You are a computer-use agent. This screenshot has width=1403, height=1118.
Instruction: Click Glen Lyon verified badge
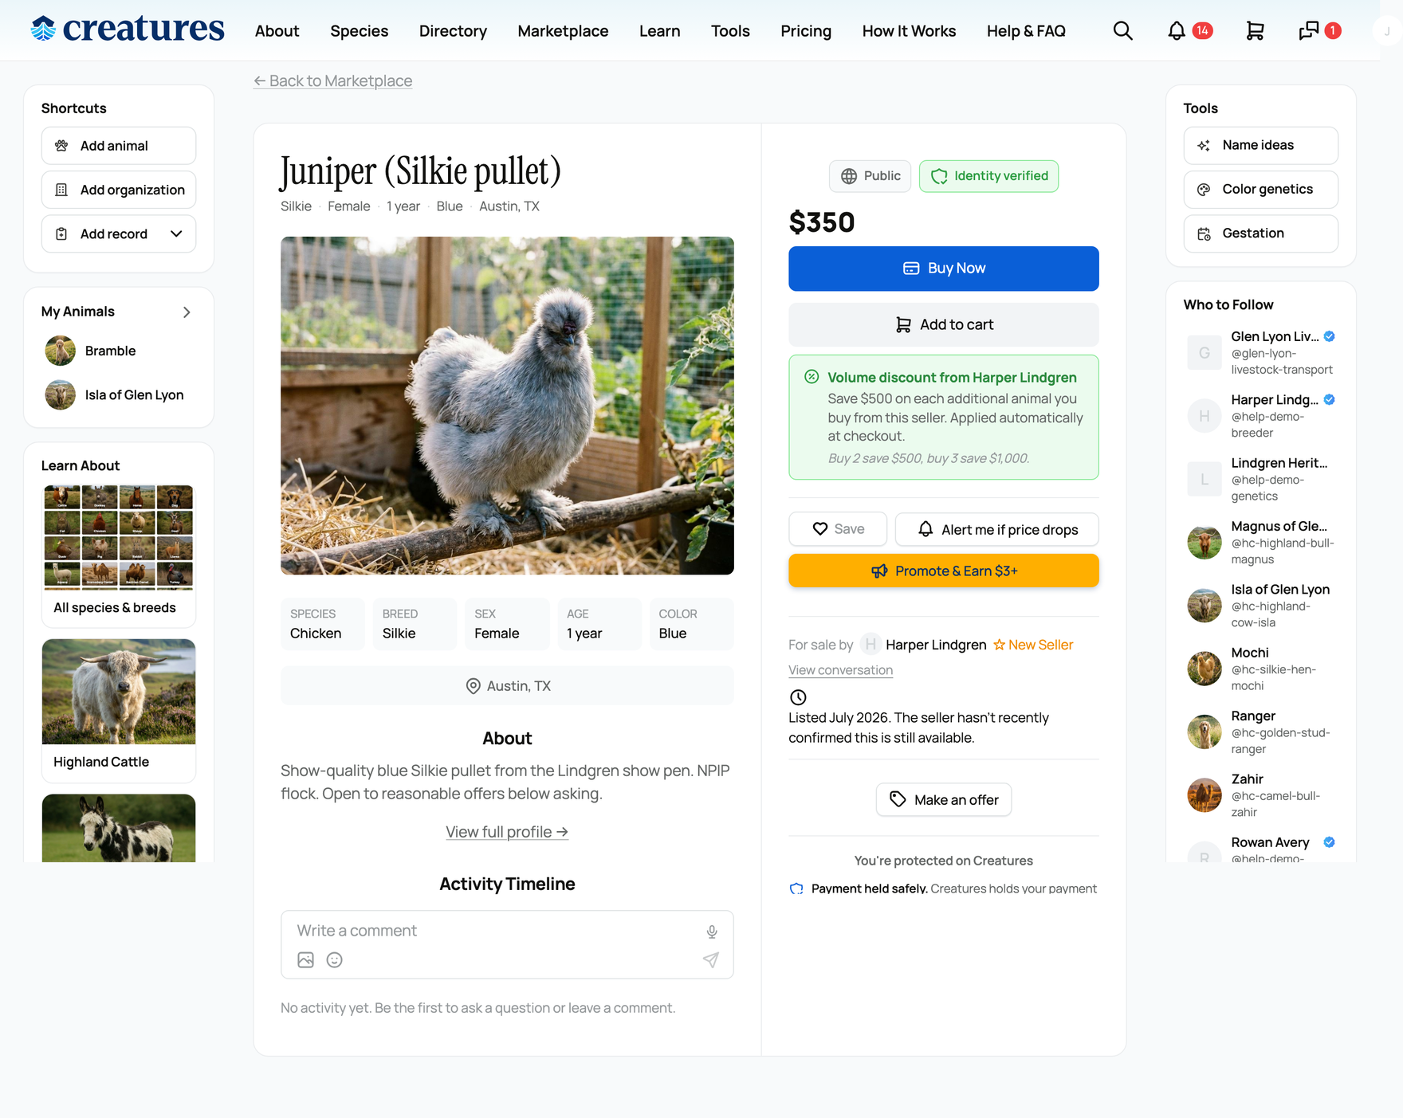(1330, 336)
